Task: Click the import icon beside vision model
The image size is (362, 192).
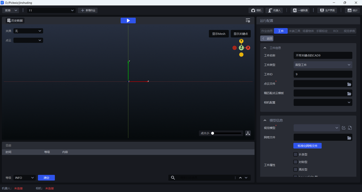Action: pyautogui.click(x=350, y=128)
